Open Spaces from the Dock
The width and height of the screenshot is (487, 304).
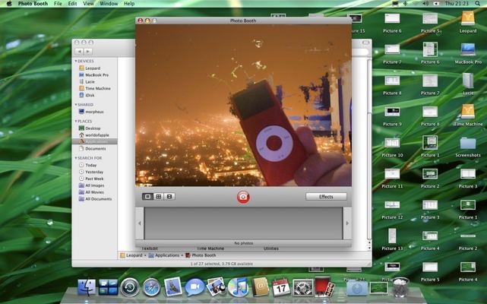coord(108,287)
